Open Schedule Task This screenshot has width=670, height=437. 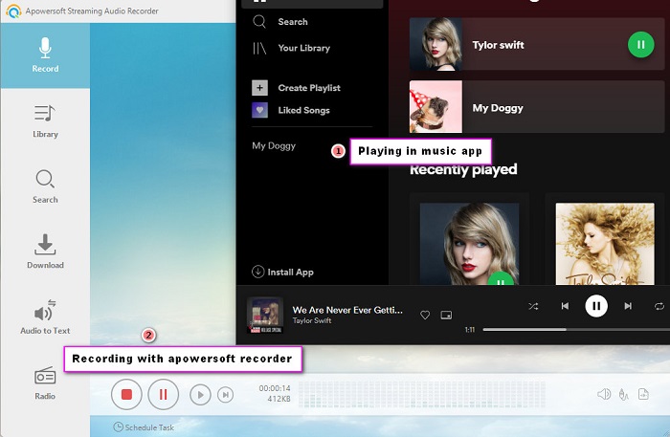[x=144, y=427]
